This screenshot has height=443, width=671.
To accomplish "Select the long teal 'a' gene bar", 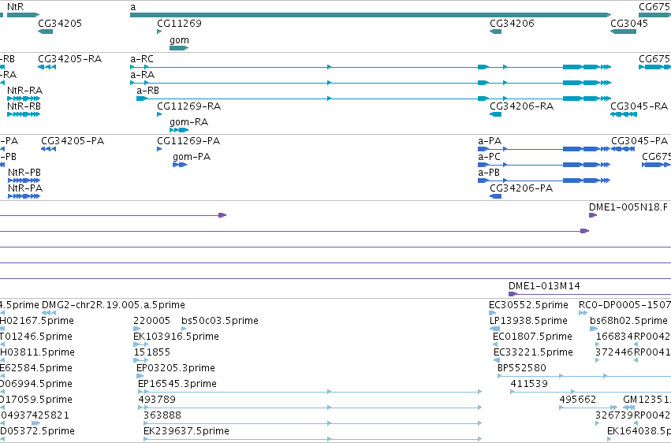I will pos(371,15).
